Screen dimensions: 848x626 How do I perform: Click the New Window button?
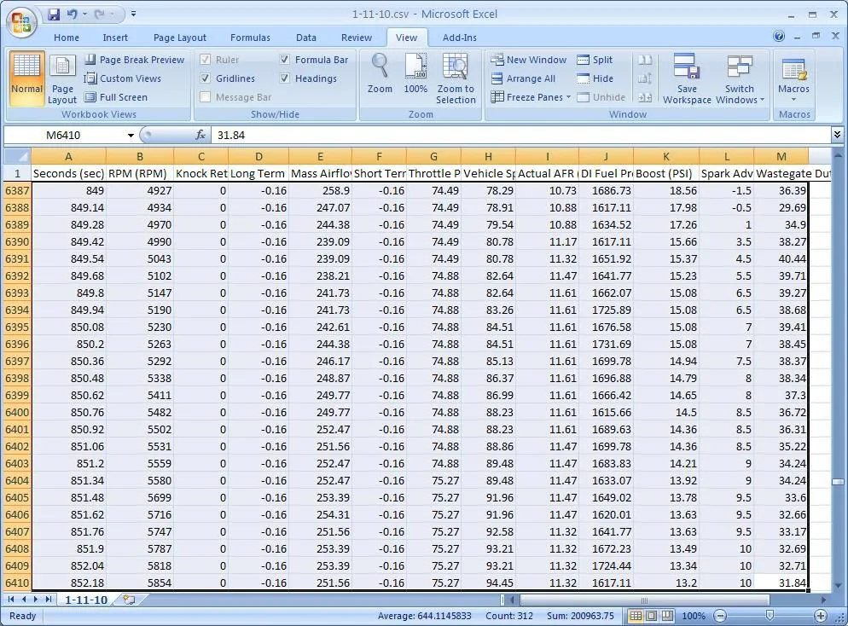tap(528, 60)
